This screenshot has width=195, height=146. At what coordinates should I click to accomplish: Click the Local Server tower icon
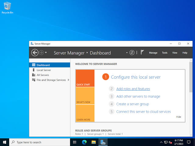point(34,70)
